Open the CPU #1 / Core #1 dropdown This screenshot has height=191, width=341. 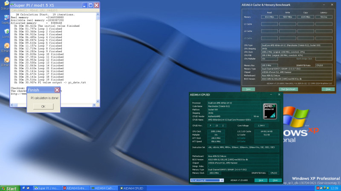click(222, 180)
